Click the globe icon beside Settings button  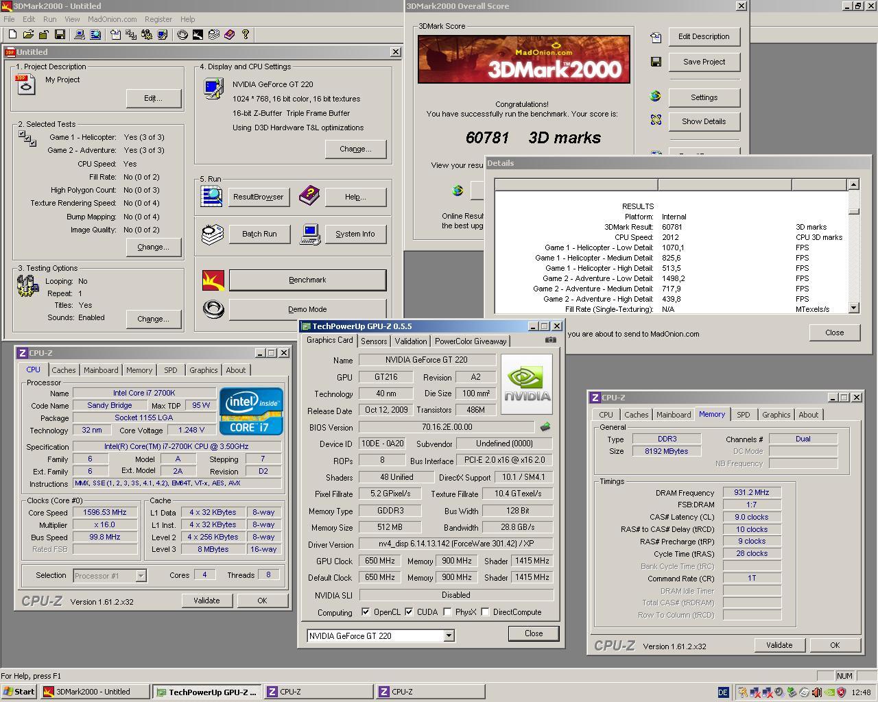coord(656,97)
